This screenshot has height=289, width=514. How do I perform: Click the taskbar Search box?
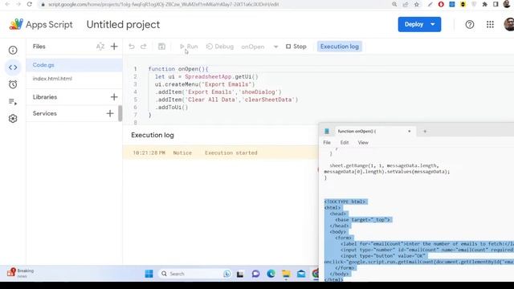pyautogui.click(x=195, y=274)
